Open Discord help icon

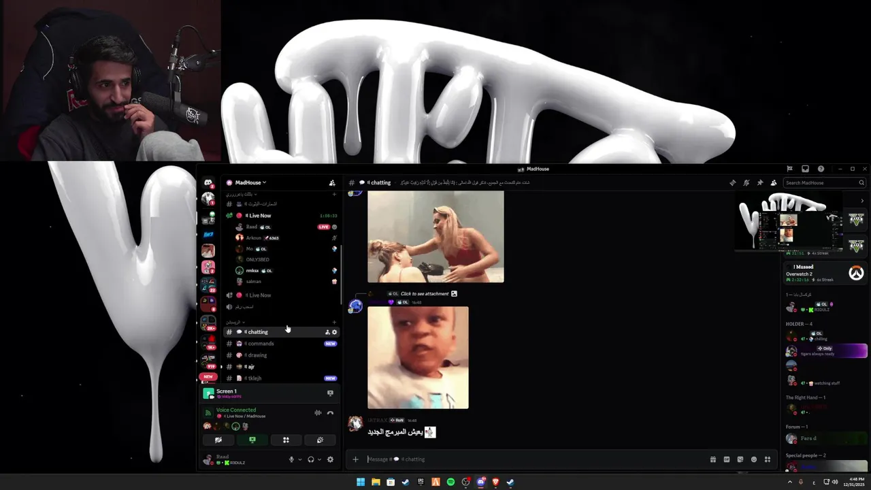821,169
